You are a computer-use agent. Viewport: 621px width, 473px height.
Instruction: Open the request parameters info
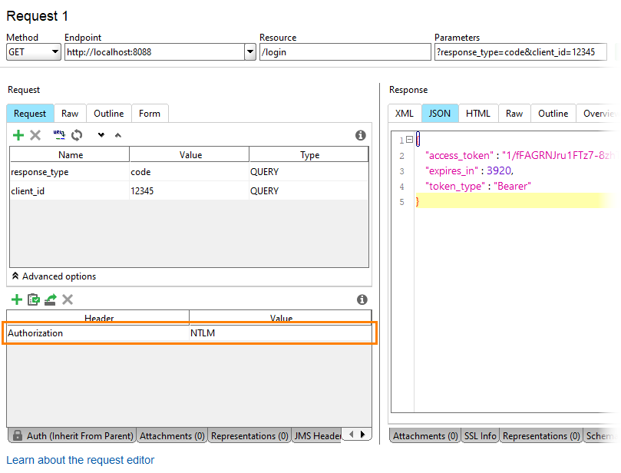(x=361, y=135)
